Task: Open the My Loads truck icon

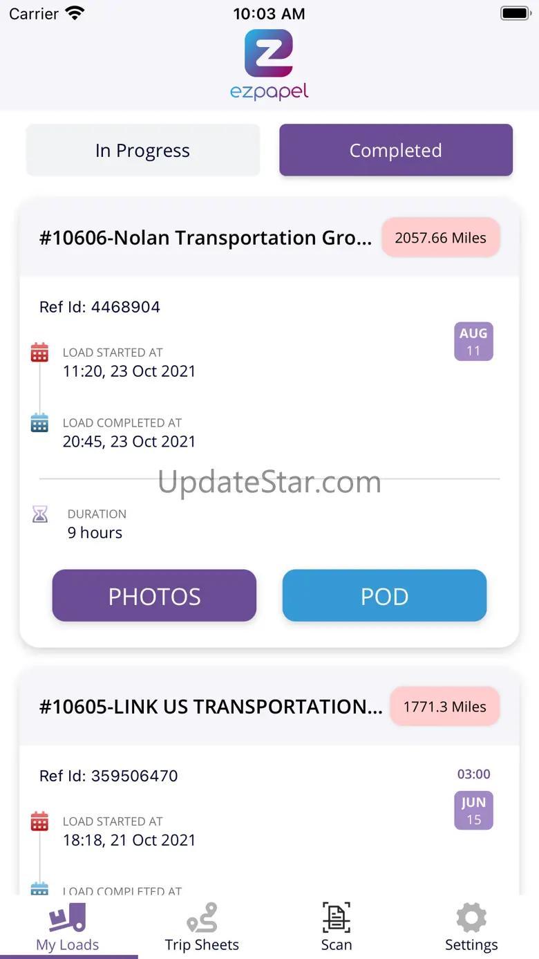Action: point(68,918)
